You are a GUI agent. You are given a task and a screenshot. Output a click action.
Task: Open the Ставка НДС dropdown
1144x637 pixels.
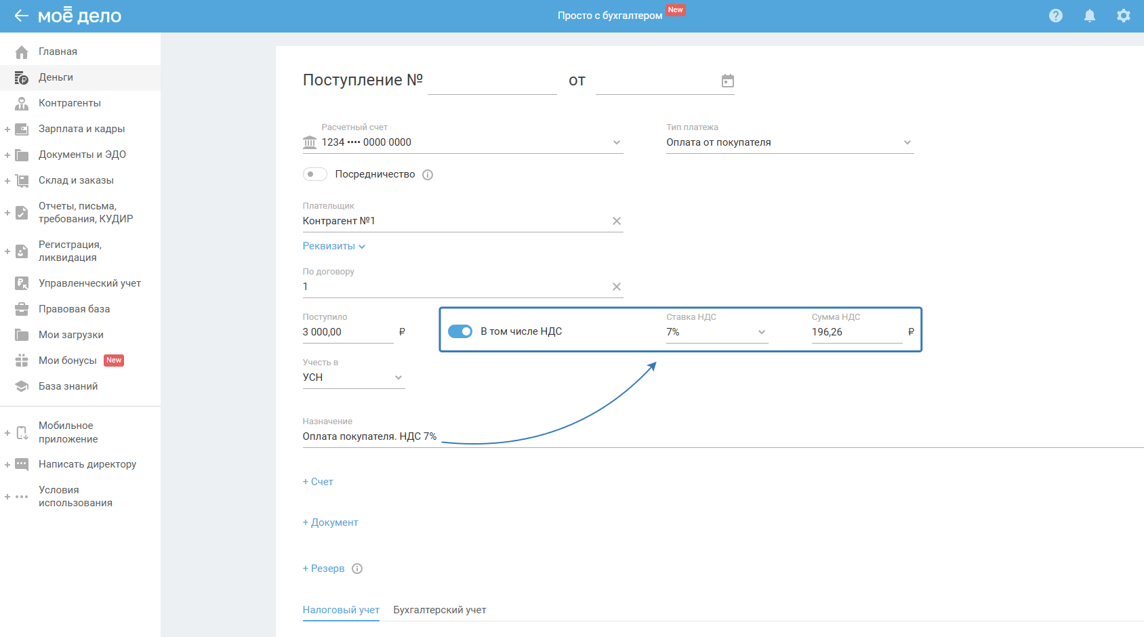click(761, 332)
